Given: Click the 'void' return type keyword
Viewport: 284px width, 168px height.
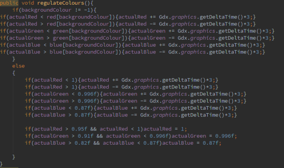Looking at the screenshot, I should click(28, 3).
